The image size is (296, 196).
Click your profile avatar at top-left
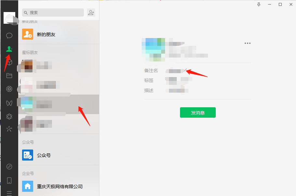9,18
